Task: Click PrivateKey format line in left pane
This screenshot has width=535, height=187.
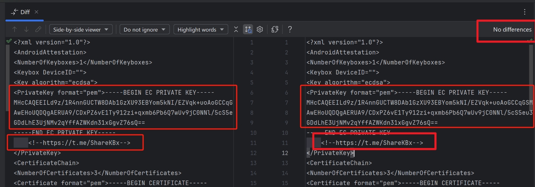Action: [114, 93]
